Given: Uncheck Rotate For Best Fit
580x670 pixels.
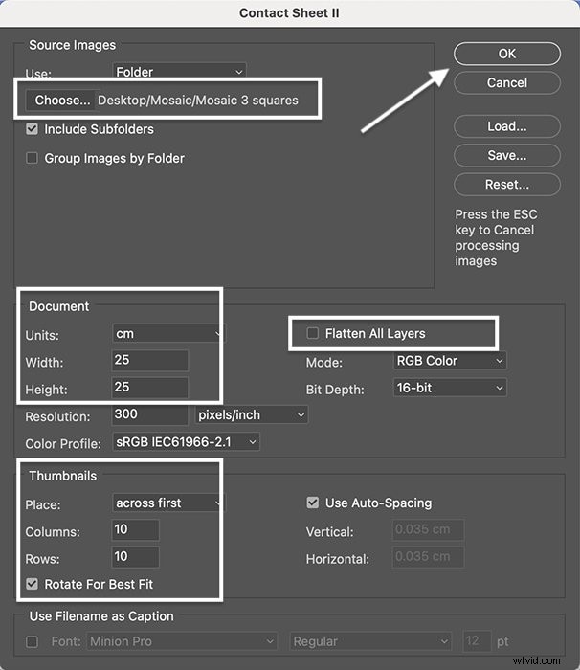Looking at the screenshot, I should pyautogui.click(x=33, y=584).
